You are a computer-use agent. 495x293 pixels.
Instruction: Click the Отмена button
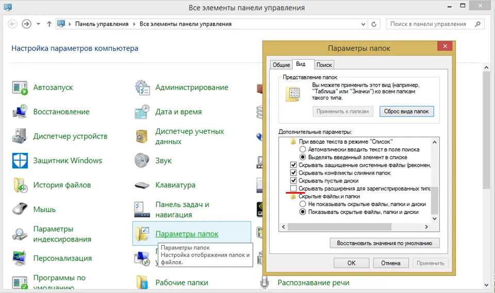[x=391, y=263]
